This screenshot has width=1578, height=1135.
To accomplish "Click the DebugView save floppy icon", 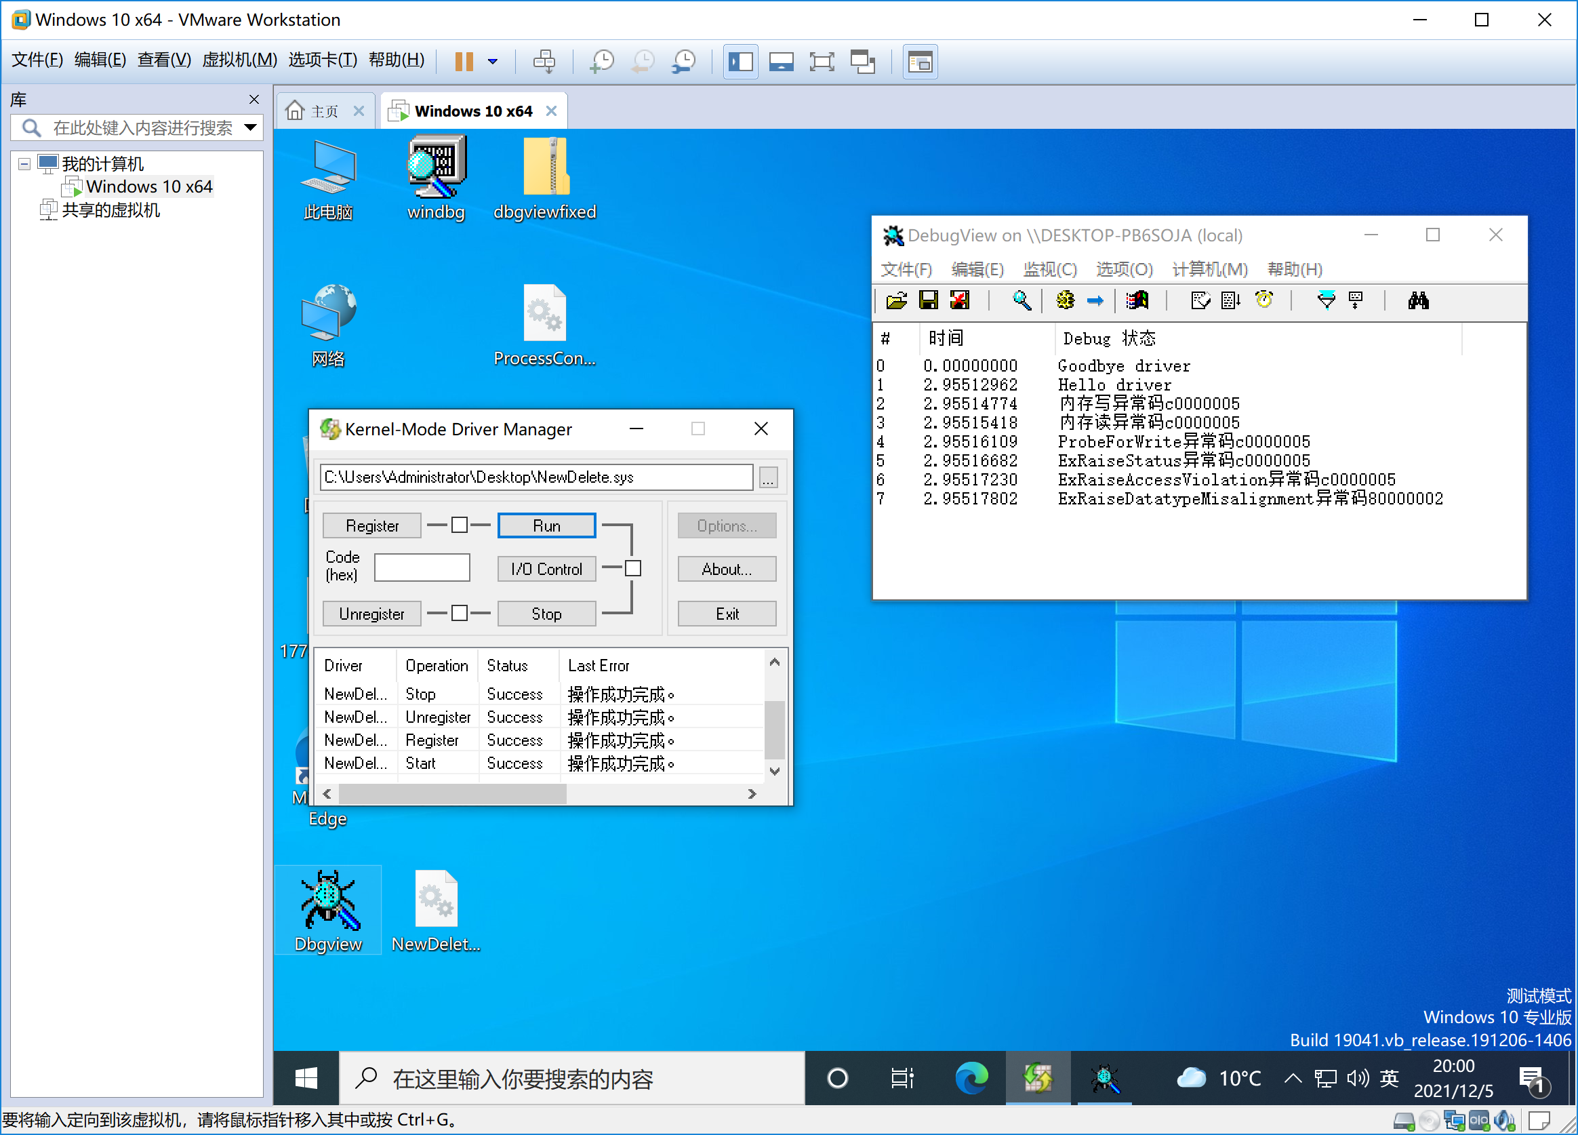I will [928, 300].
